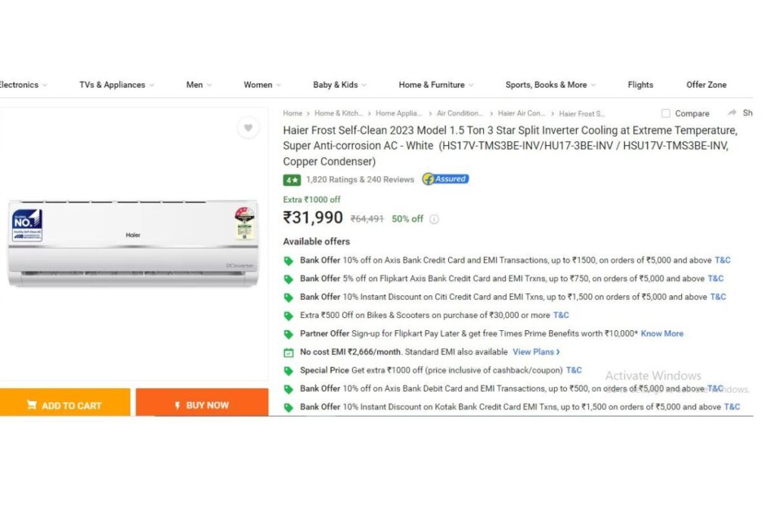Expand the Baby & Kids dropdown
The width and height of the screenshot is (774, 516).
339,85
